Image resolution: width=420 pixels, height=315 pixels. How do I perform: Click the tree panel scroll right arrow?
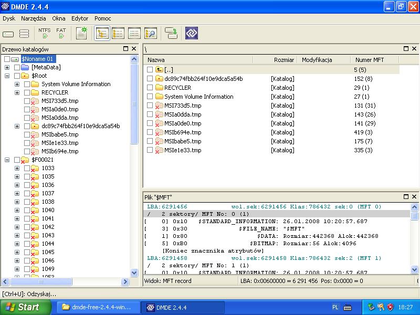coord(125,281)
